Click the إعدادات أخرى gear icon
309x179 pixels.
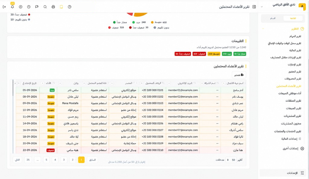pyautogui.click(x=302, y=149)
